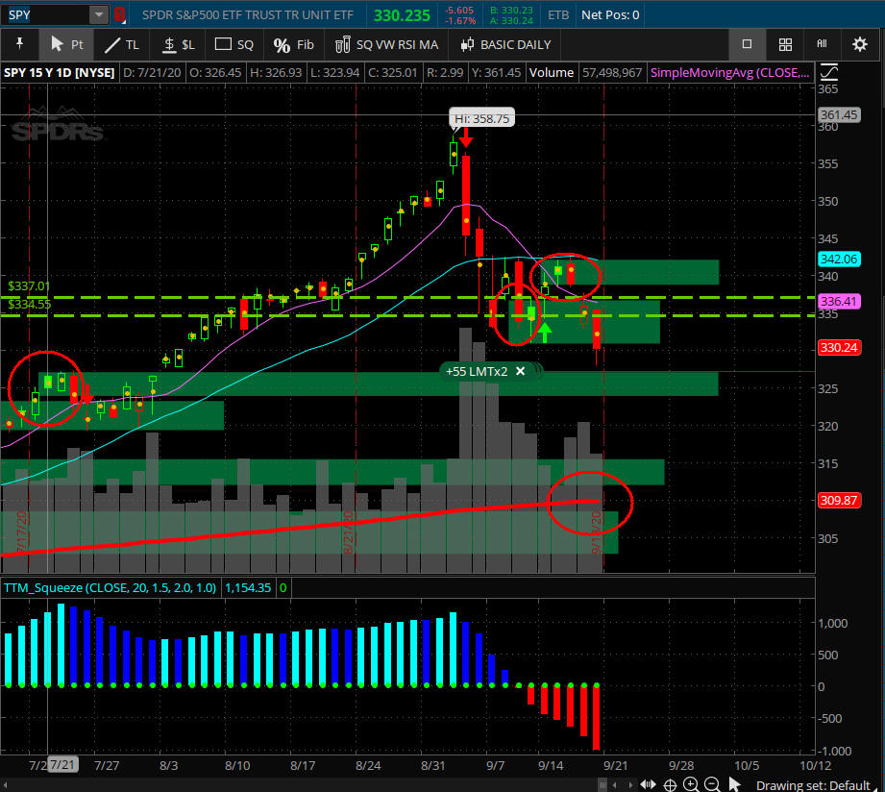Screen dimensions: 885x792
Task: Click the Net Pos: 0 label
Action: pyautogui.click(x=610, y=15)
